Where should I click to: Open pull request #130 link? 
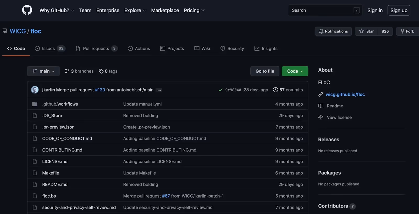tap(100, 90)
